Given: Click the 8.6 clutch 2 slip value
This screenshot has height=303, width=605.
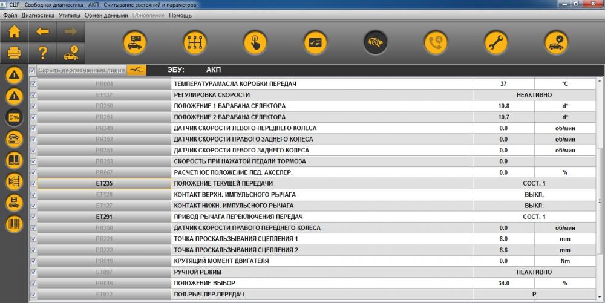Looking at the screenshot, I should click(503, 250).
